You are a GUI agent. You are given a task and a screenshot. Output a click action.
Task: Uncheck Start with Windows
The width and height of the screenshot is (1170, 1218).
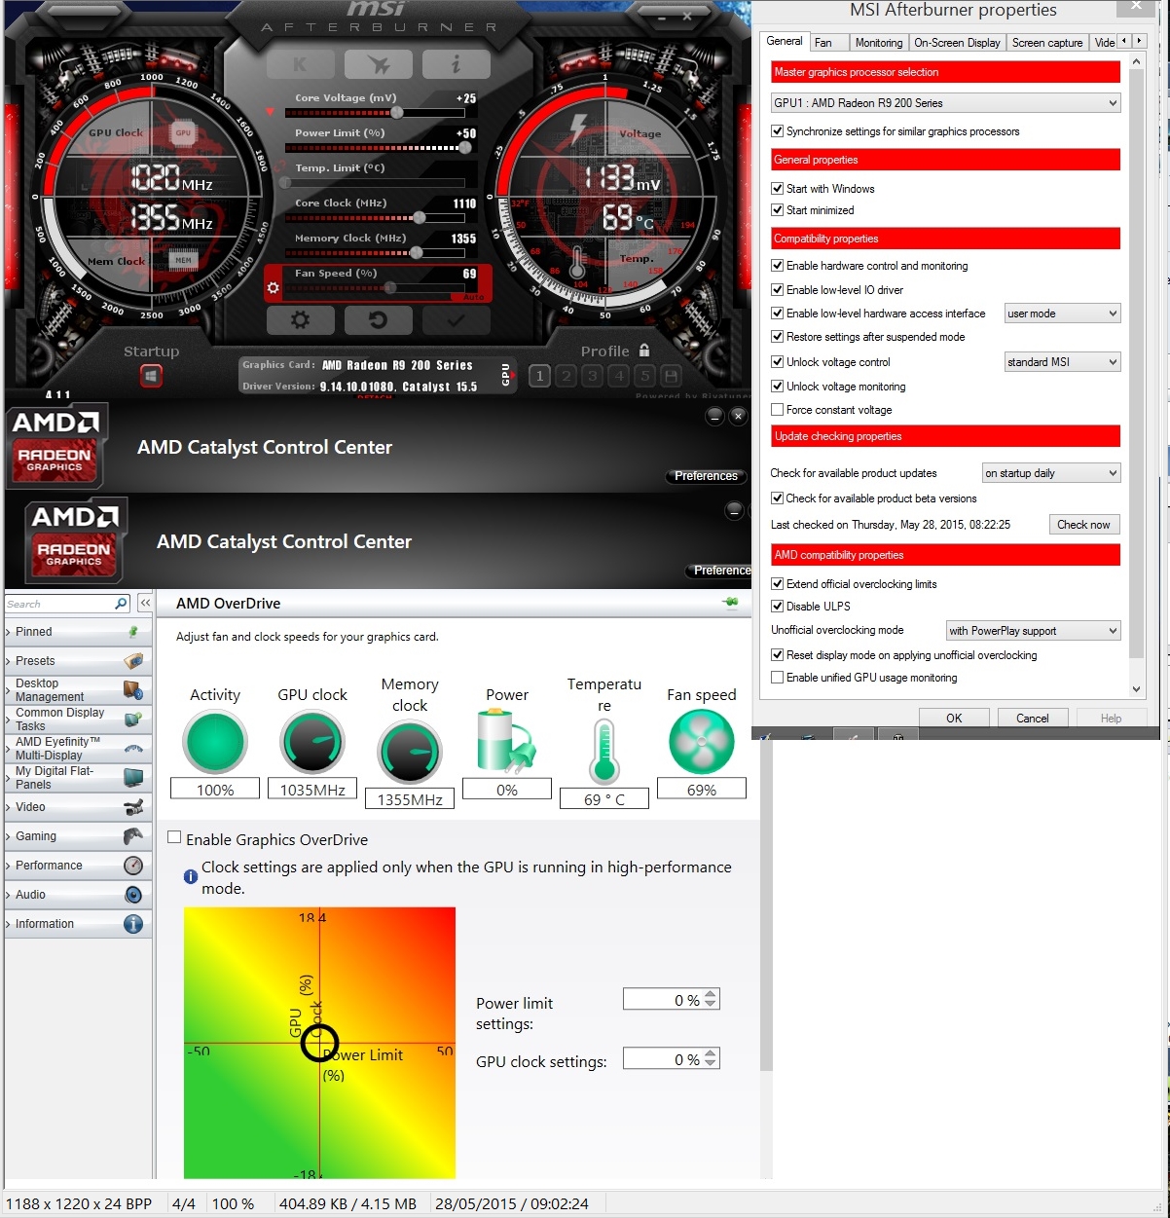pos(777,189)
